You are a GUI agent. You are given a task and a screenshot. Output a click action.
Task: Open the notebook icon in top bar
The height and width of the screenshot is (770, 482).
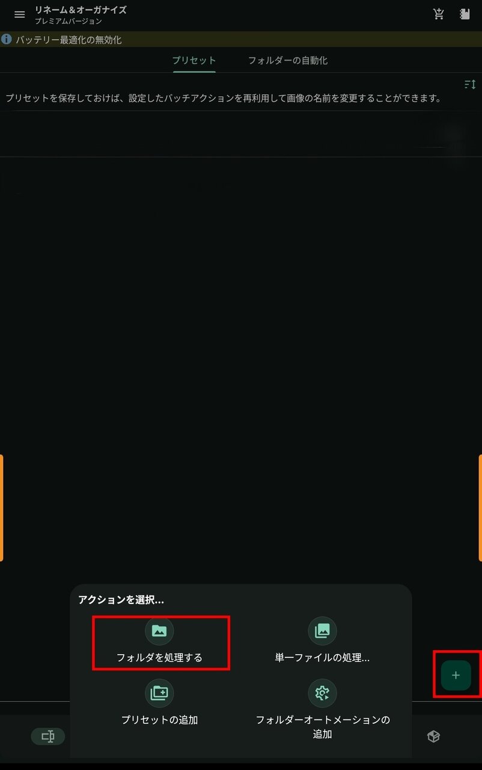(x=464, y=14)
